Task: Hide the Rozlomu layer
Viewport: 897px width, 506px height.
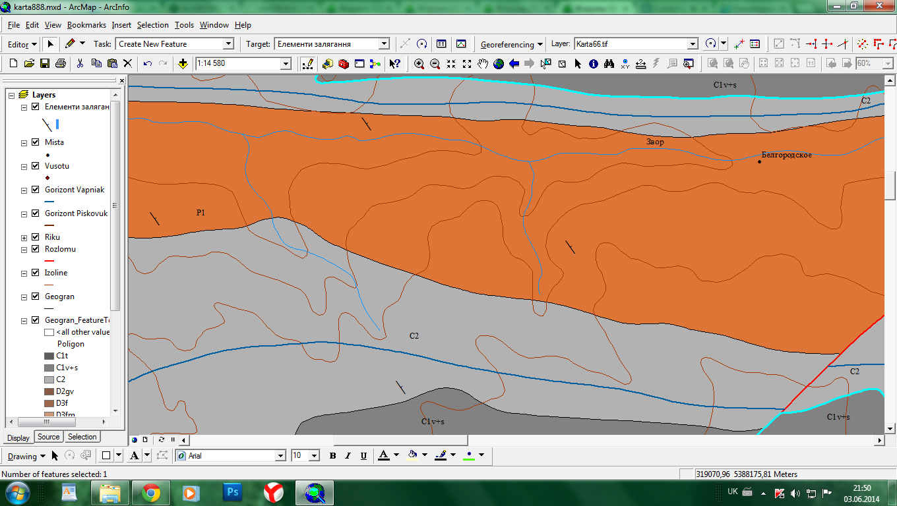Action: (36, 249)
